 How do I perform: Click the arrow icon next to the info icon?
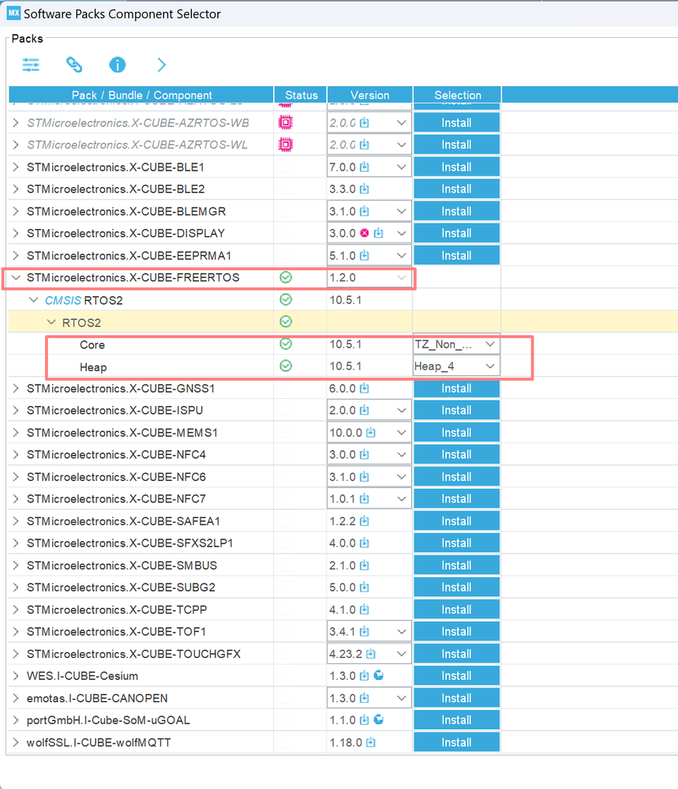tap(160, 65)
